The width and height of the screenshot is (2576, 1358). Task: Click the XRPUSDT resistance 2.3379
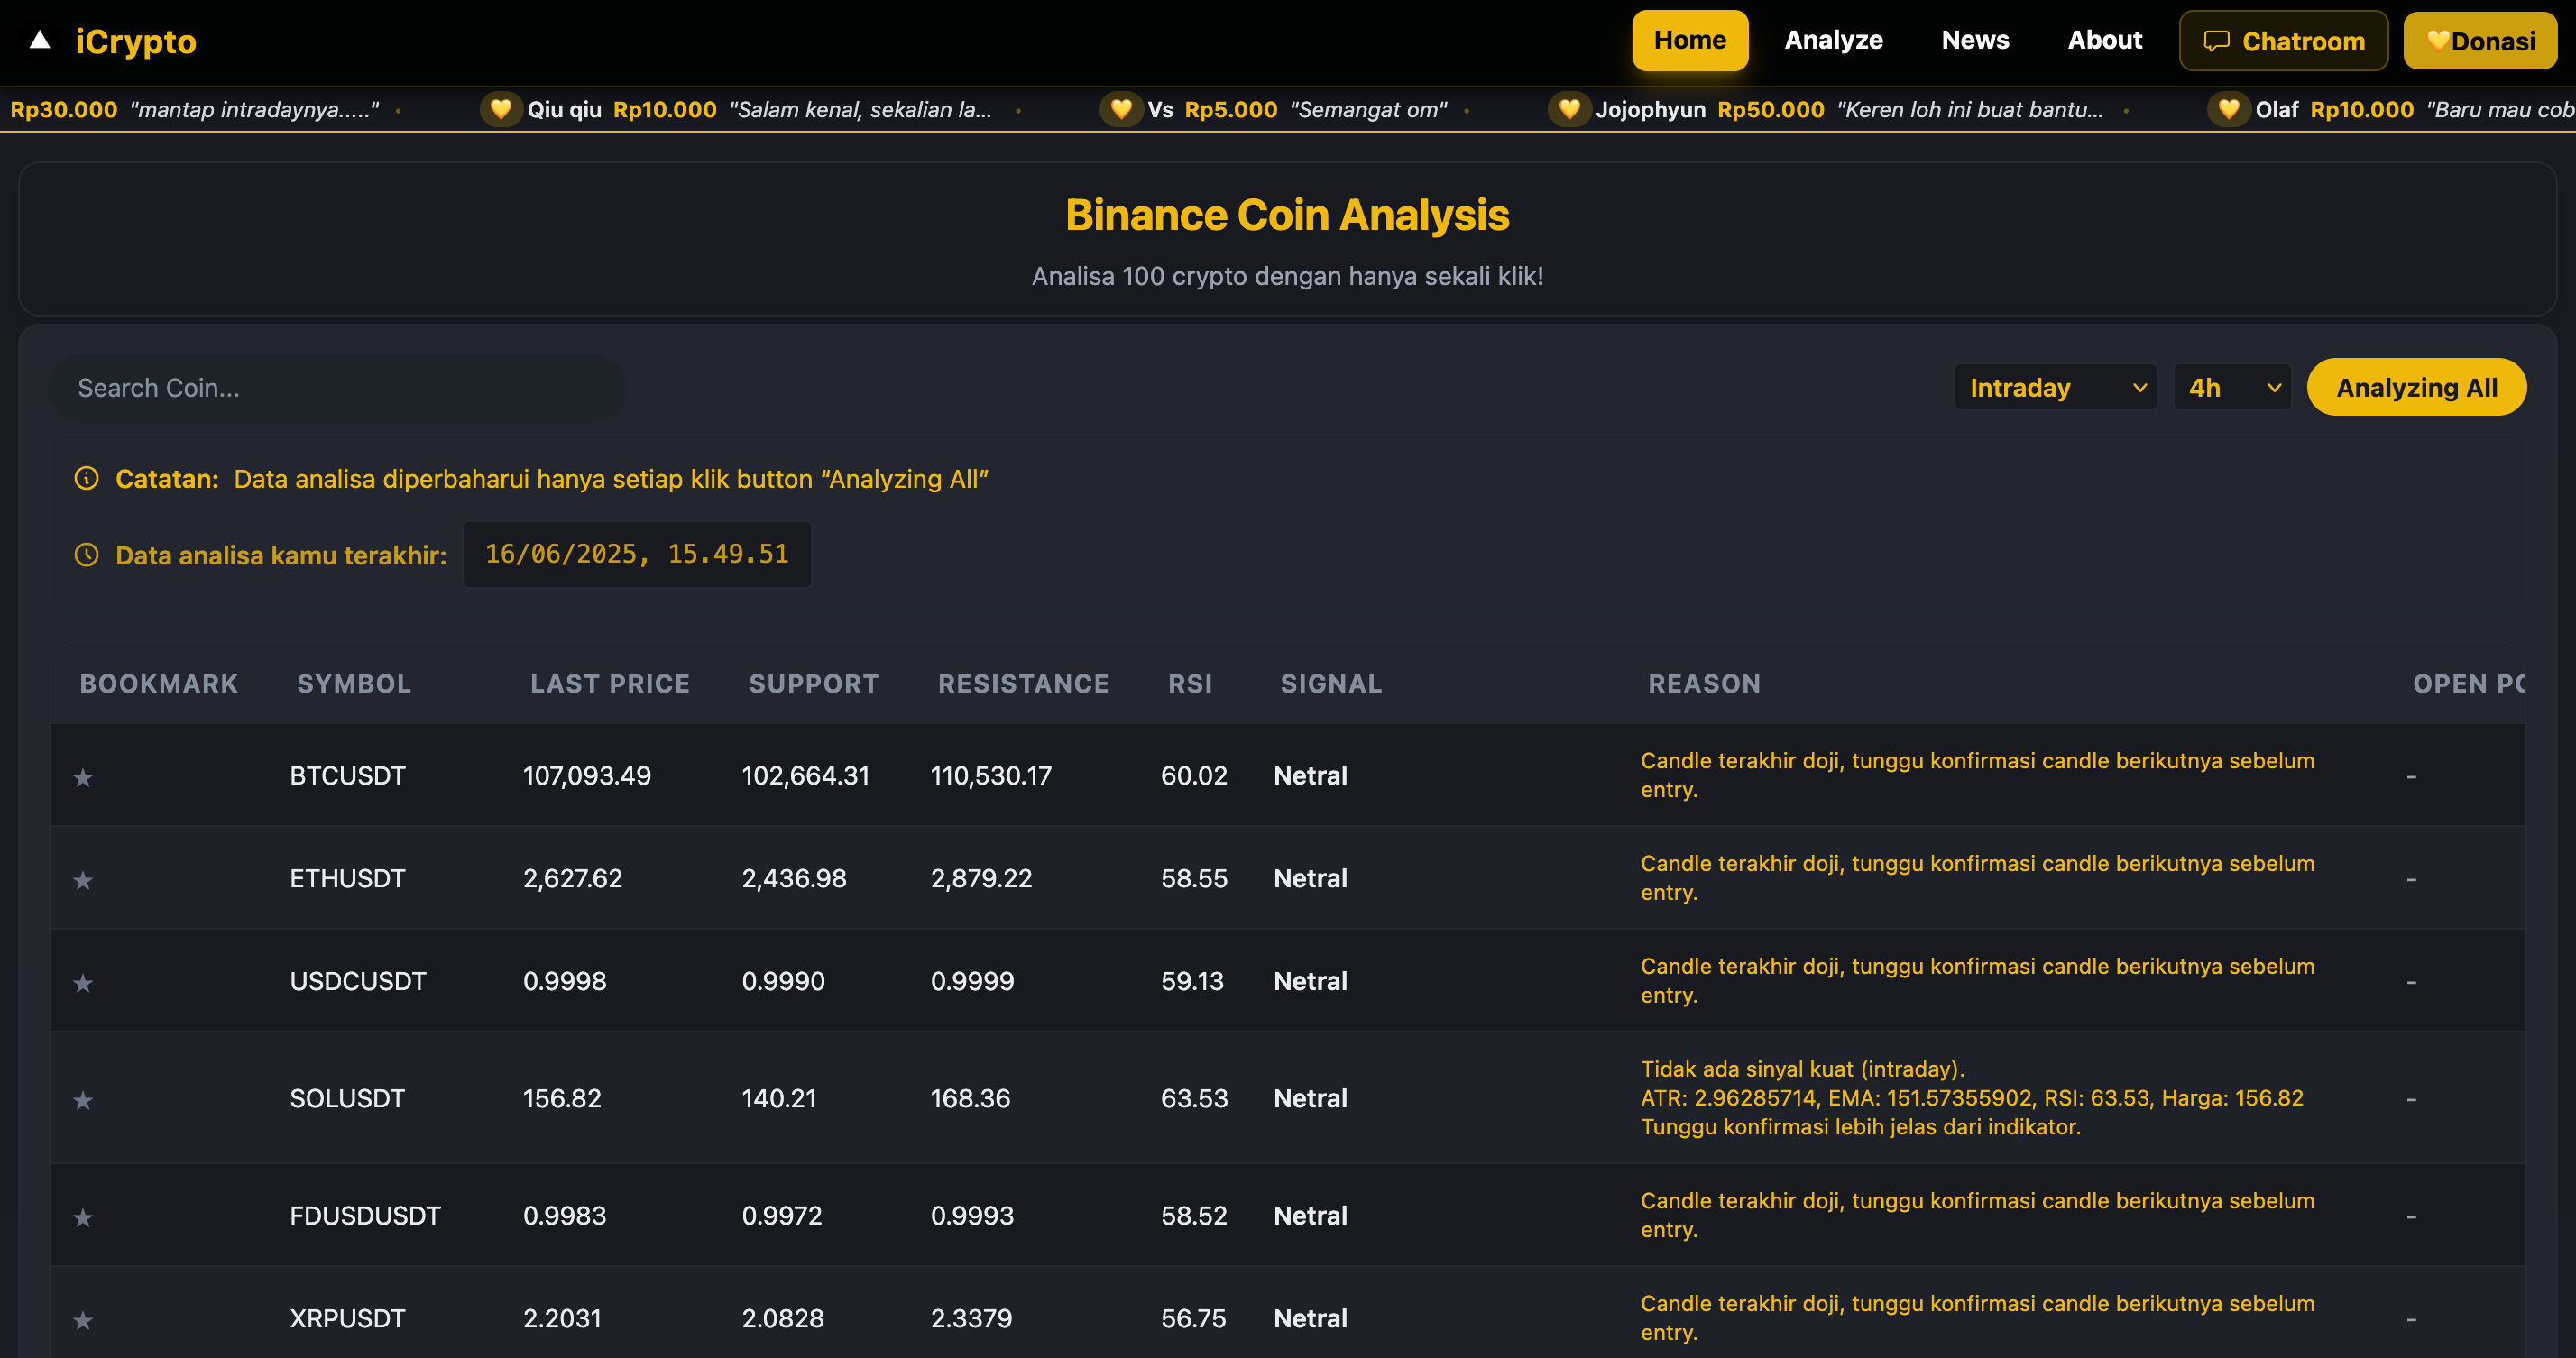[x=971, y=1318]
